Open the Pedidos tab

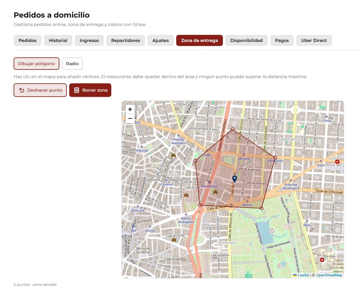click(x=28, y=40)
